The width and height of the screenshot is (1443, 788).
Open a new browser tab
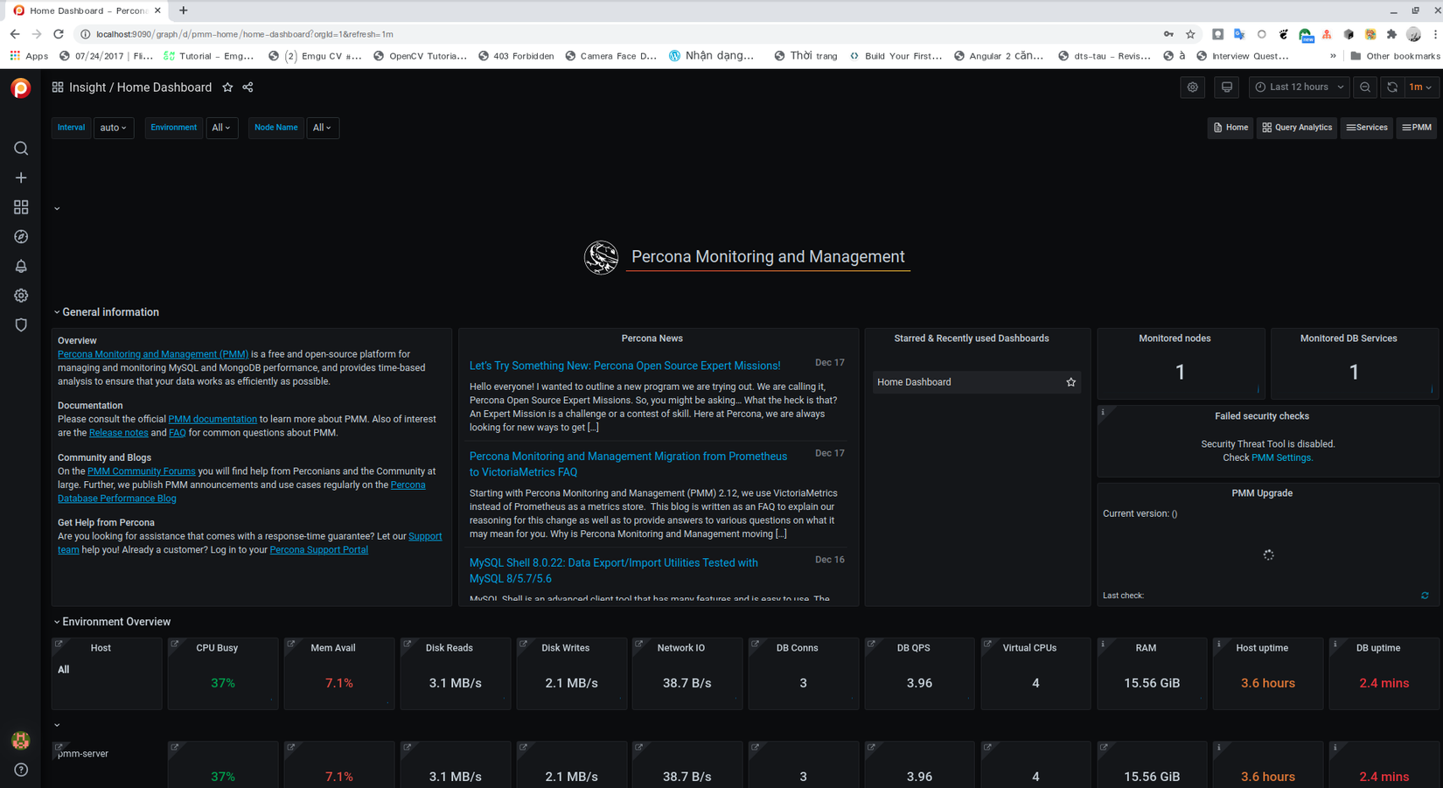(184, 10)
